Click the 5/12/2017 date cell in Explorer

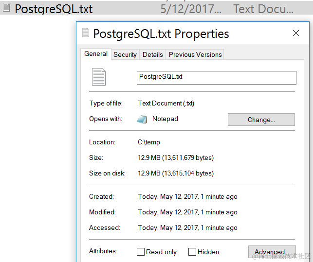tap(191, 9)
